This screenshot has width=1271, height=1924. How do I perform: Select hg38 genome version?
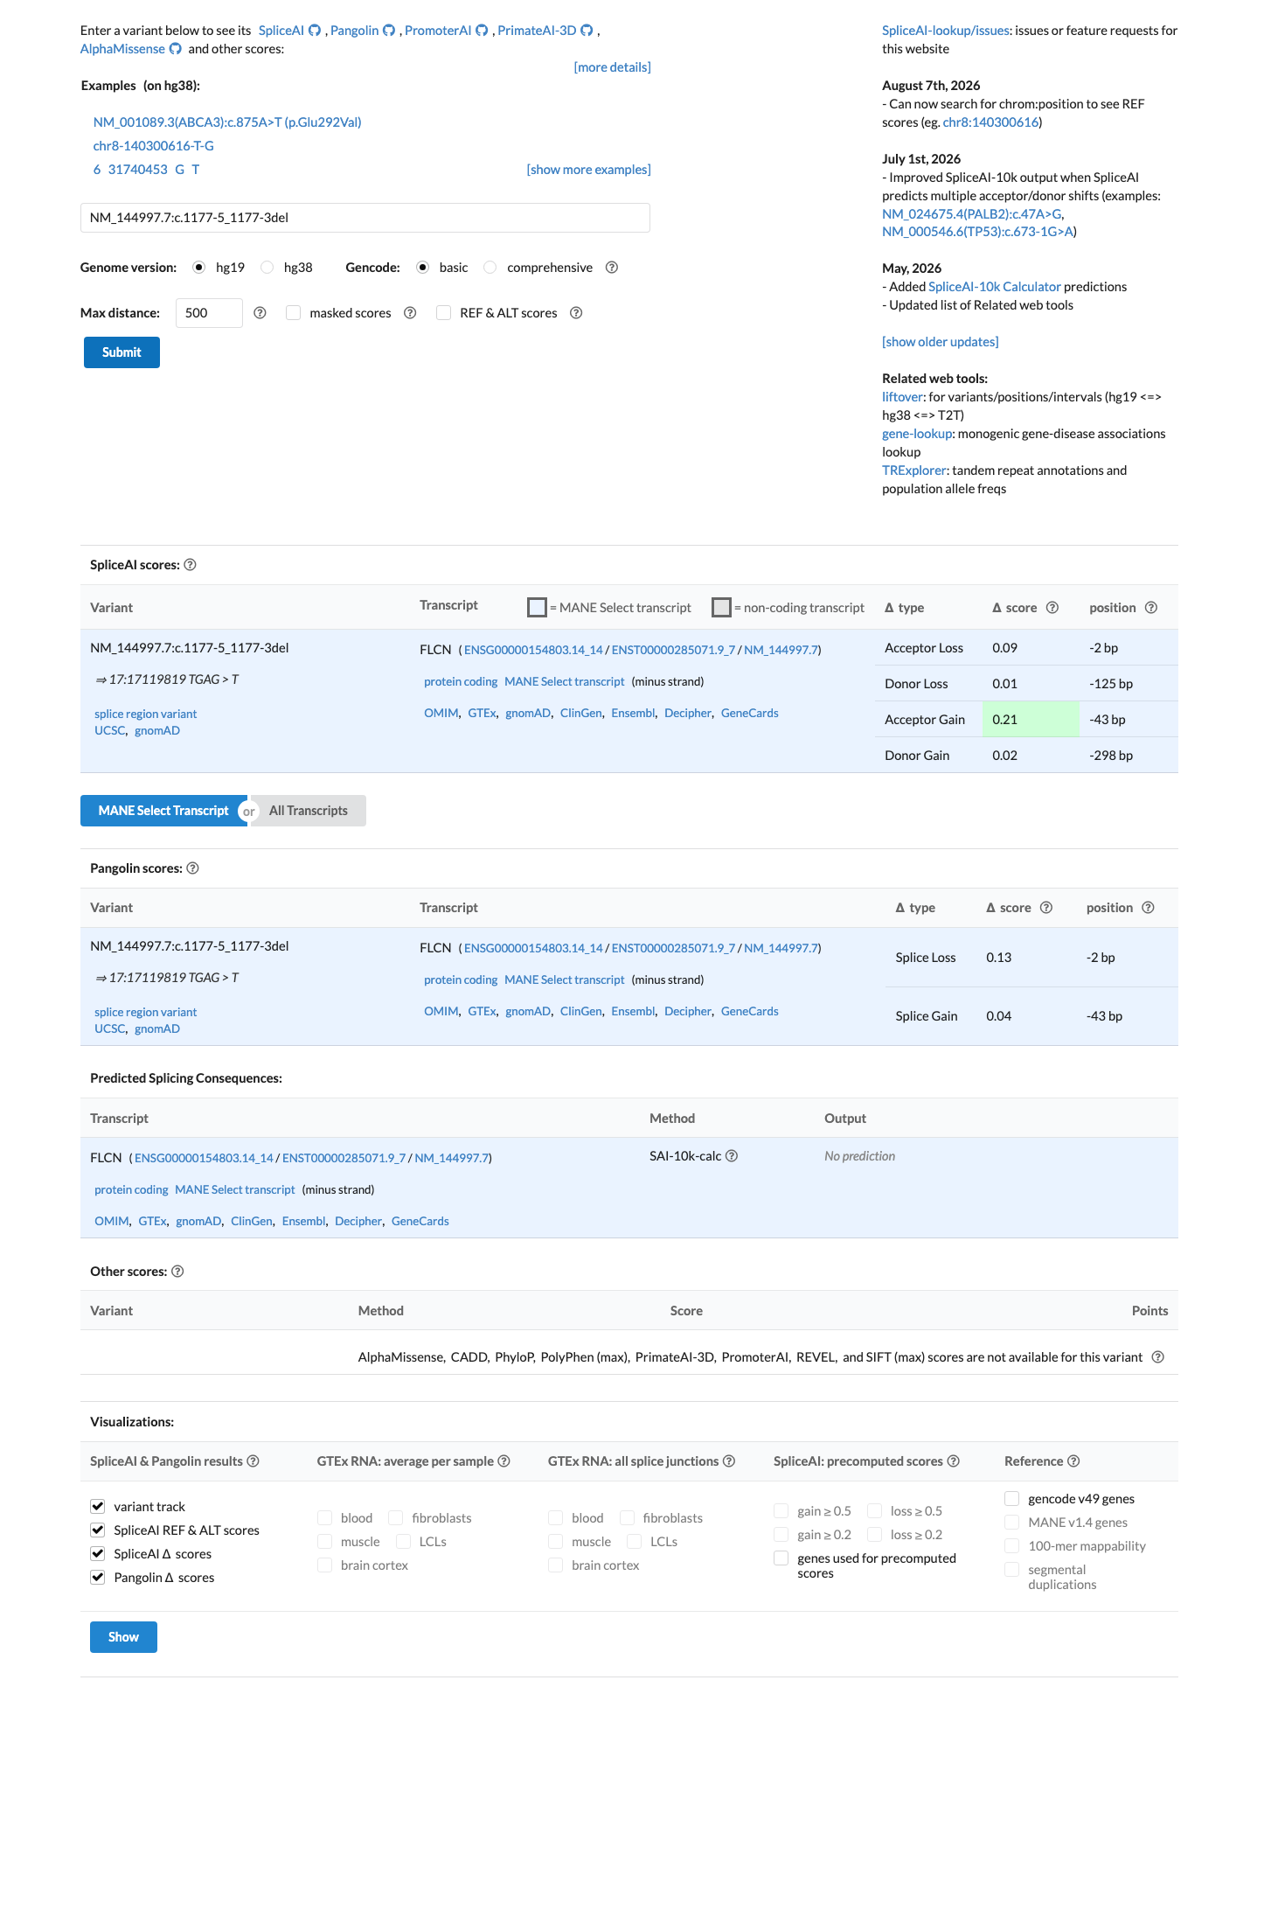(267, 268)
